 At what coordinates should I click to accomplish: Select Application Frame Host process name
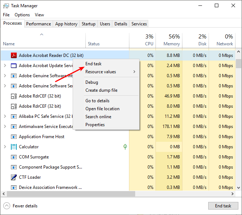pyautogui.click(x=41, y=137)
